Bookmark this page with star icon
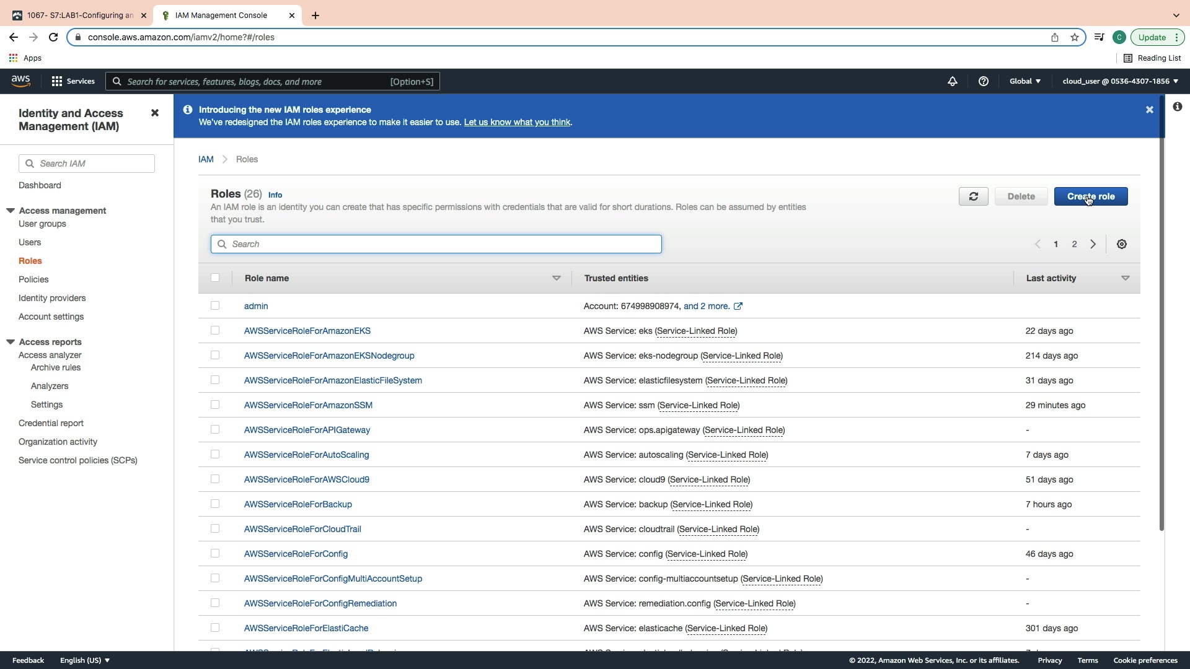Viewport: 1190px width, 669px height. point(1075,37)
